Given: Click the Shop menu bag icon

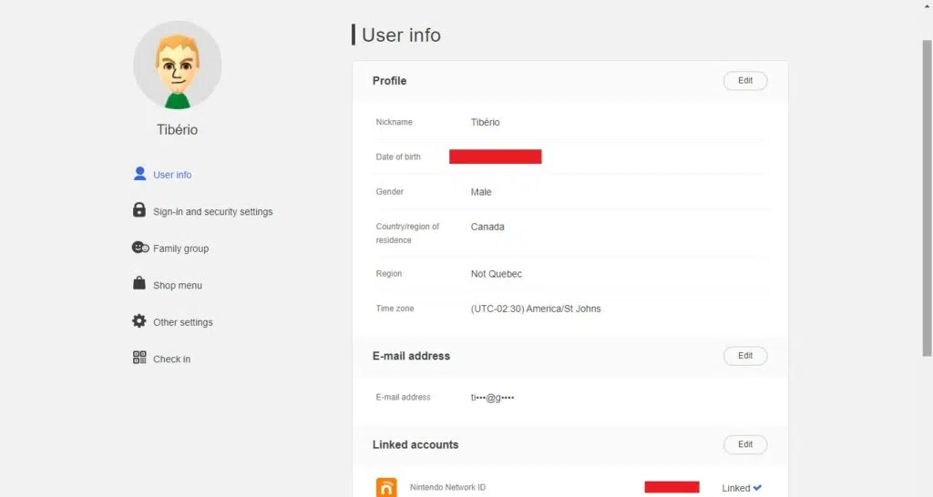Looking at the screenshot, I should click(x=139, y=284).
